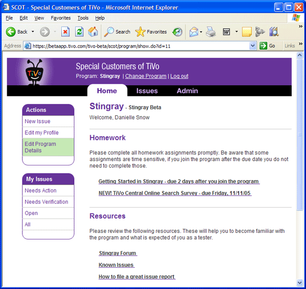Screen dimensions: 306x289
Task: Open the Mail button dropdown arrow
Action: tap(201, 32)
